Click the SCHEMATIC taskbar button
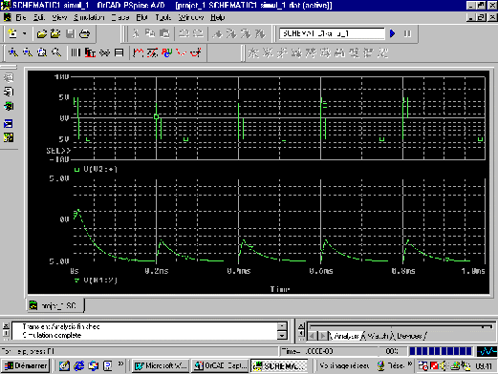498x374 pixels. [x=279, y=365]
